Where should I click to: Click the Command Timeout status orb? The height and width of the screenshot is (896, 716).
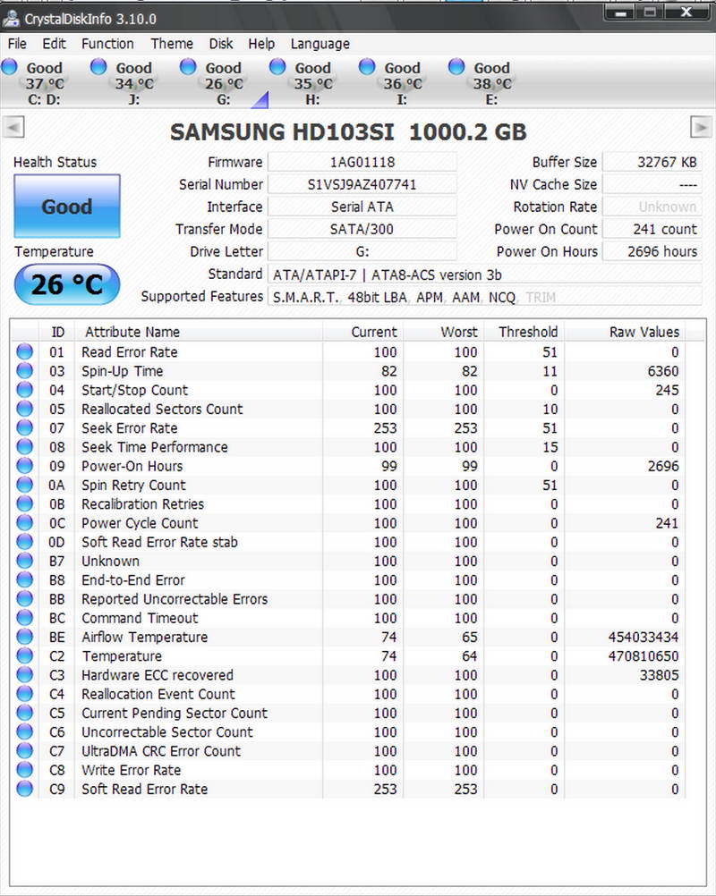click(x=24, y=617)
